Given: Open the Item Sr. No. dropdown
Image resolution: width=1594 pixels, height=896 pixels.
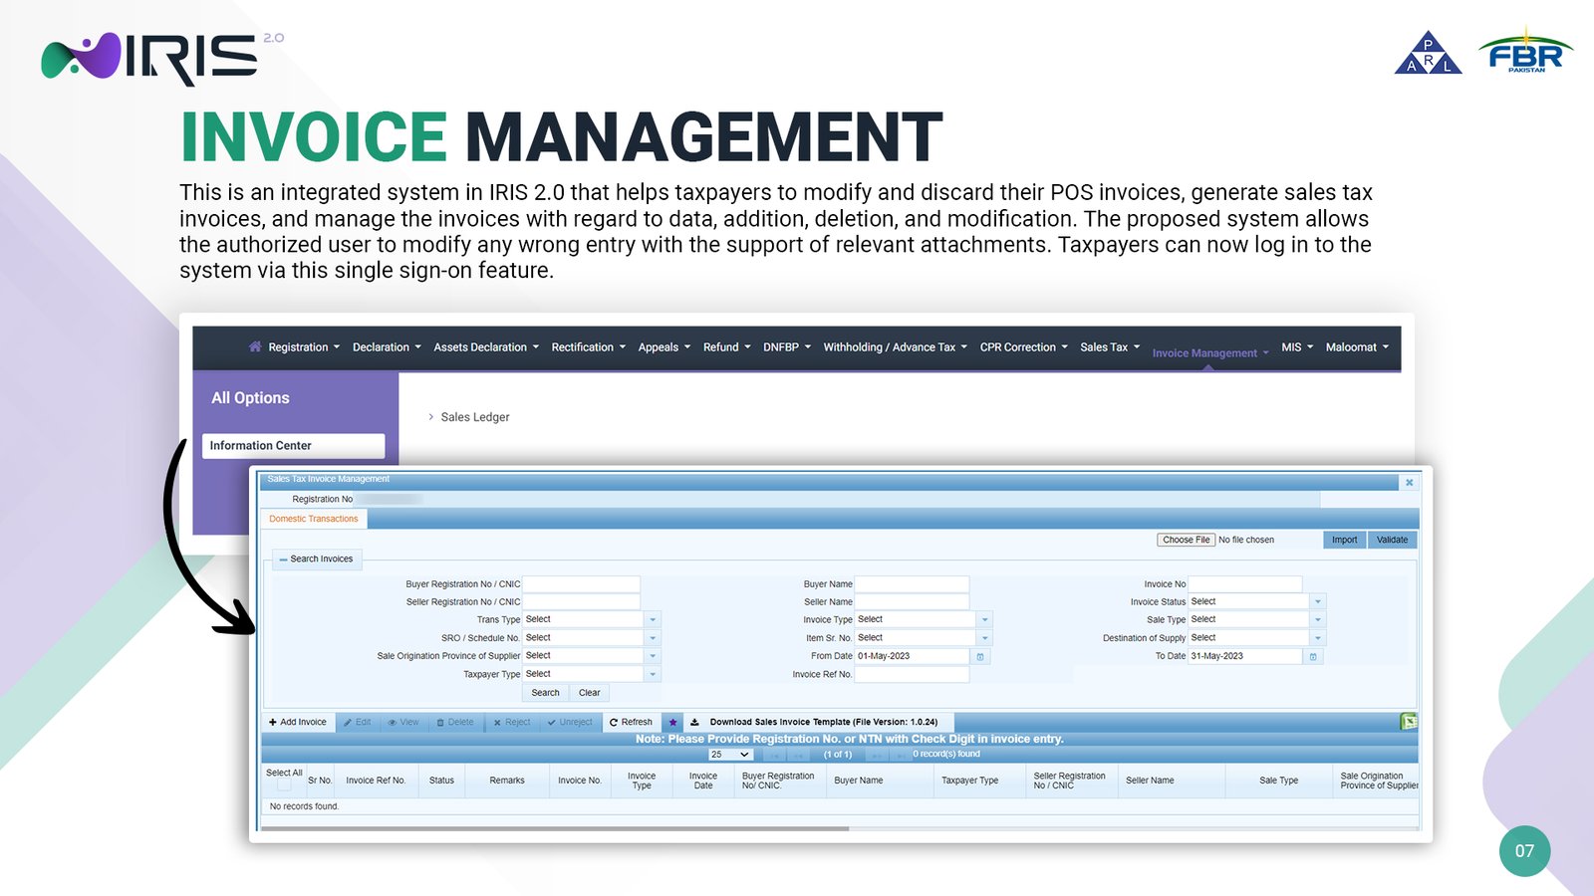Looking at the screenshot, I should [984, 638].
